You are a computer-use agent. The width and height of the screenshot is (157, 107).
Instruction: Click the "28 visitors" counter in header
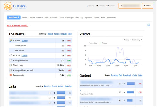tap(100, 6)
